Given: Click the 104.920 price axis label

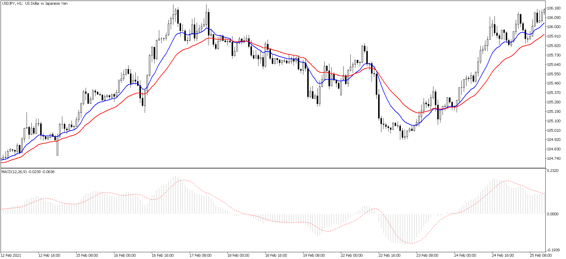Looking at the screenshot, I should tap(554, 140).
